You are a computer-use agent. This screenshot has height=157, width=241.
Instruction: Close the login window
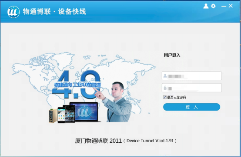(x=231, y=6)
